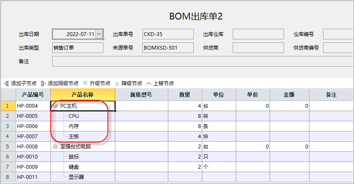Viewport: 354px width, 184px height.
Task: Click the 产品名称 column header
Action: coord(83,95)
